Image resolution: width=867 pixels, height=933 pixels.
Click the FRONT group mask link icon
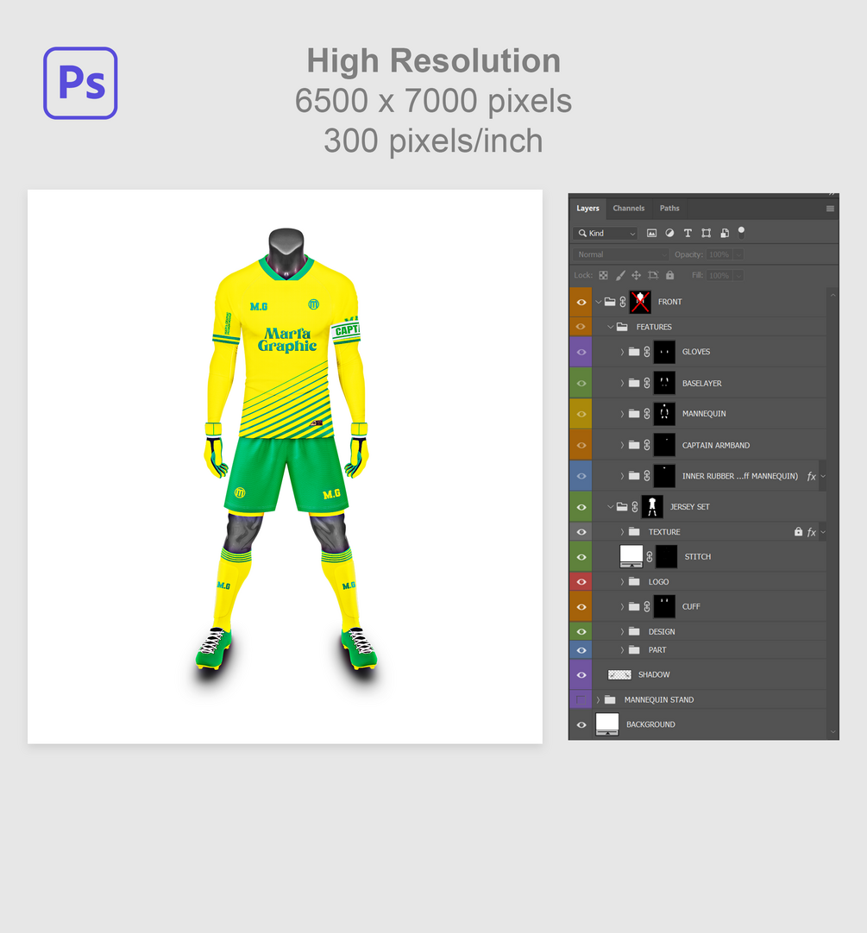(x=623, y=303)
